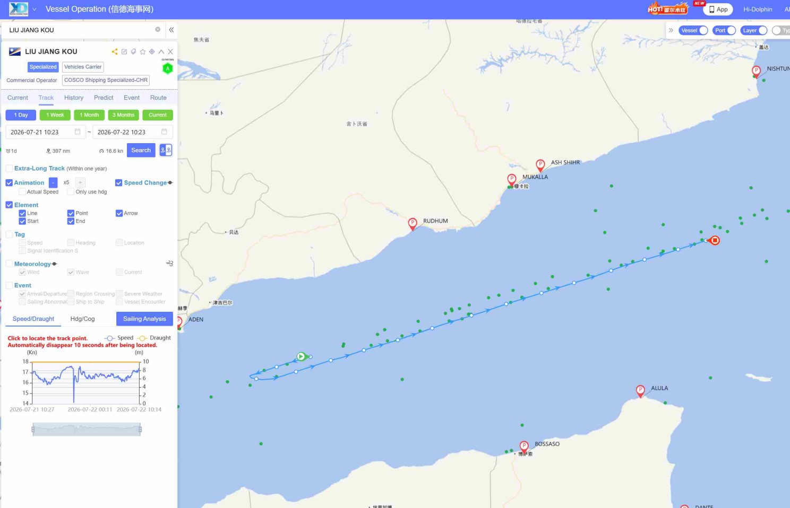The height and width of the screenshot is (508, 790).
Task: Close the LIU JIANG KOU vessel panel
Action: tap(170, 51)
